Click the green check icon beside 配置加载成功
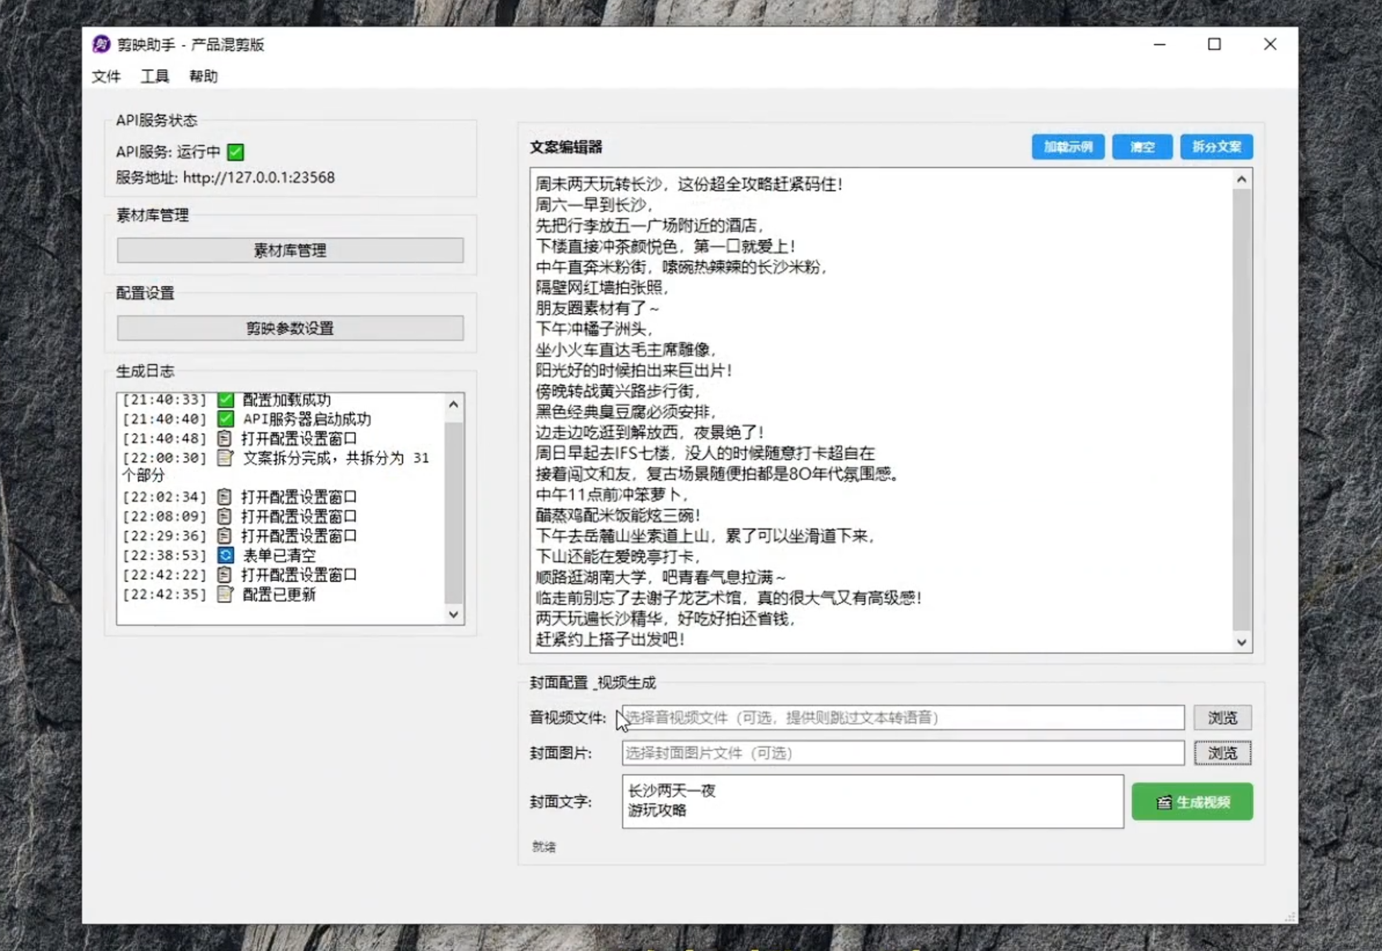This screenshot has width=1382, height=951. (x=225, y=399)
